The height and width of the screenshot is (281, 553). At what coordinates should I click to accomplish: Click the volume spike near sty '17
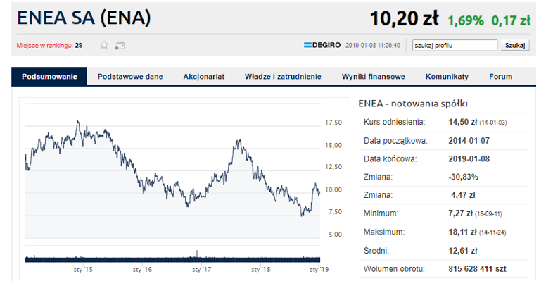[197, 254]
